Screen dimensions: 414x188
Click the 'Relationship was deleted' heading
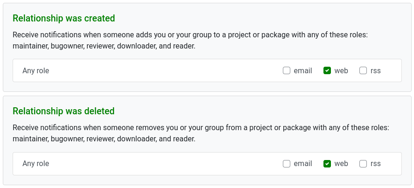pyautogui.click(x=63, y=111)
